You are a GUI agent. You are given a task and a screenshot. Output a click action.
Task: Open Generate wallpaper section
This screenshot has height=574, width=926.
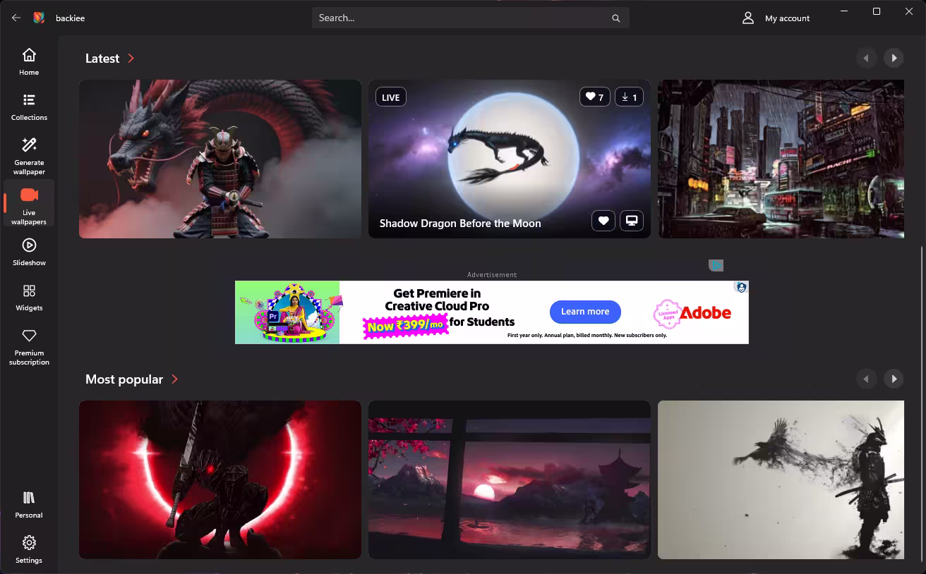click(x=29, y=156)
